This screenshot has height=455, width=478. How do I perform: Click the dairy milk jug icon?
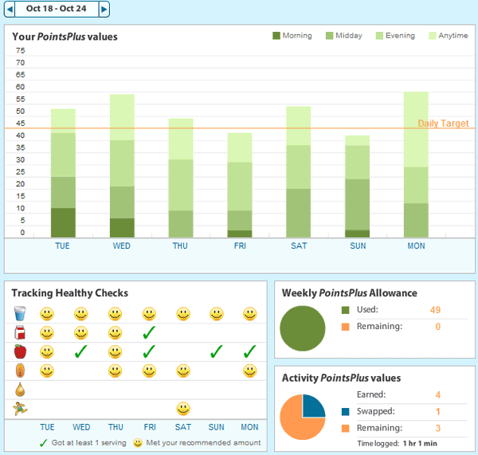(x=20, y=333)
